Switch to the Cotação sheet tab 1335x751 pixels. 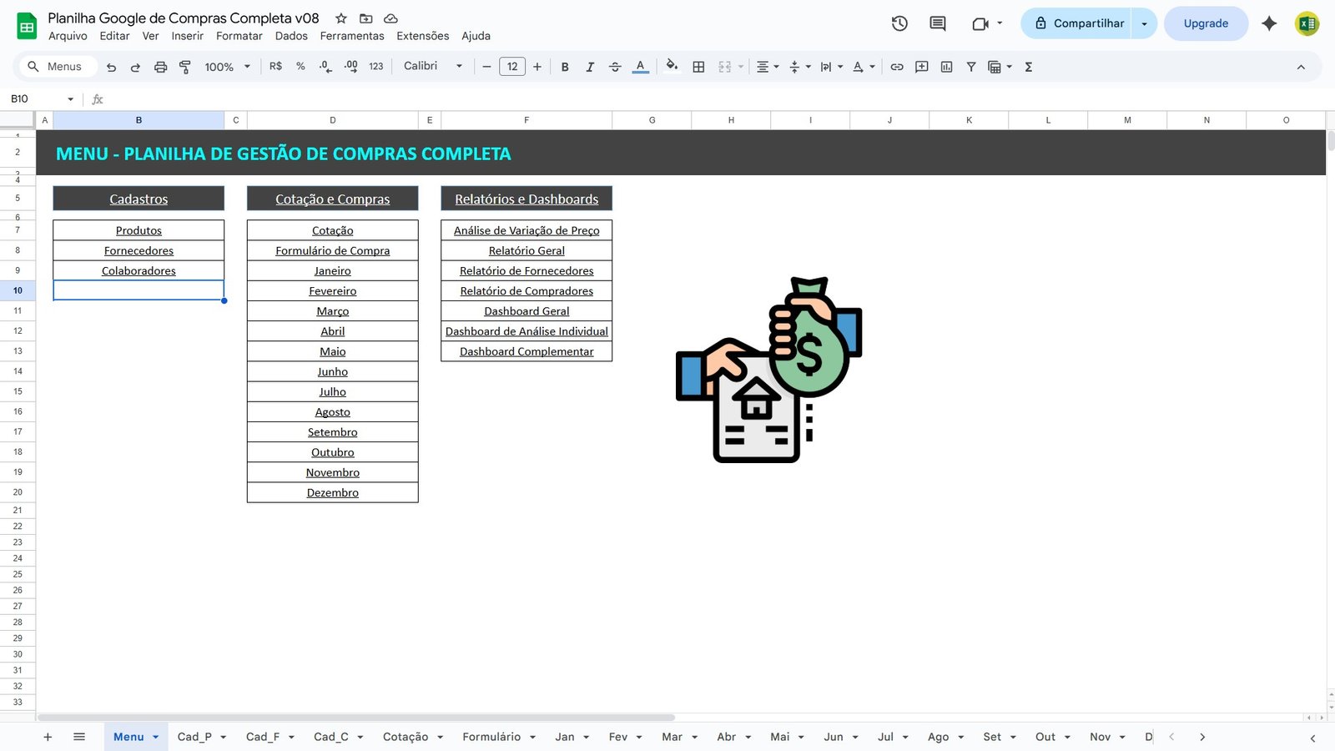click(406, 737)
